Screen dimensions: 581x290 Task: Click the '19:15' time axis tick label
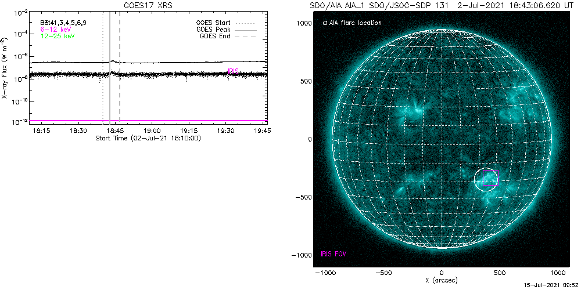188,131
